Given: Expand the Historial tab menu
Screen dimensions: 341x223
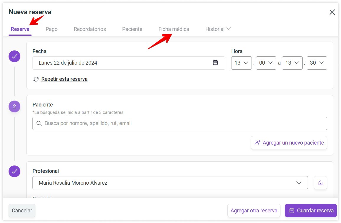Looking at the screenshot, I should 218,29.
